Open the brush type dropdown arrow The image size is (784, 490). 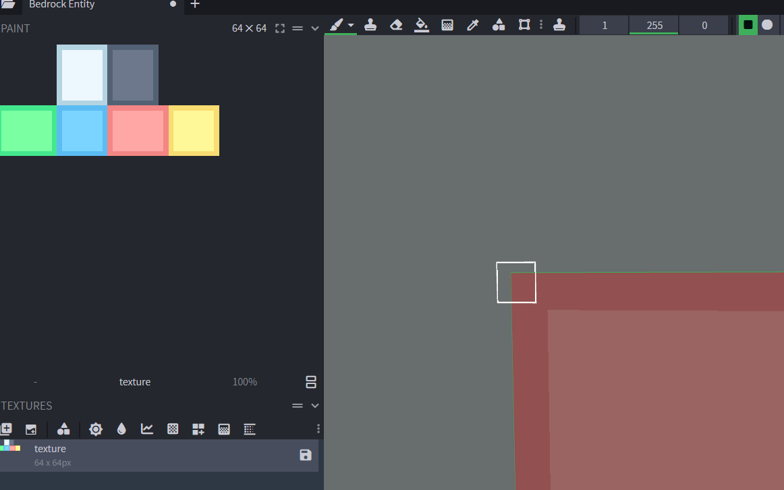(351, 25)
